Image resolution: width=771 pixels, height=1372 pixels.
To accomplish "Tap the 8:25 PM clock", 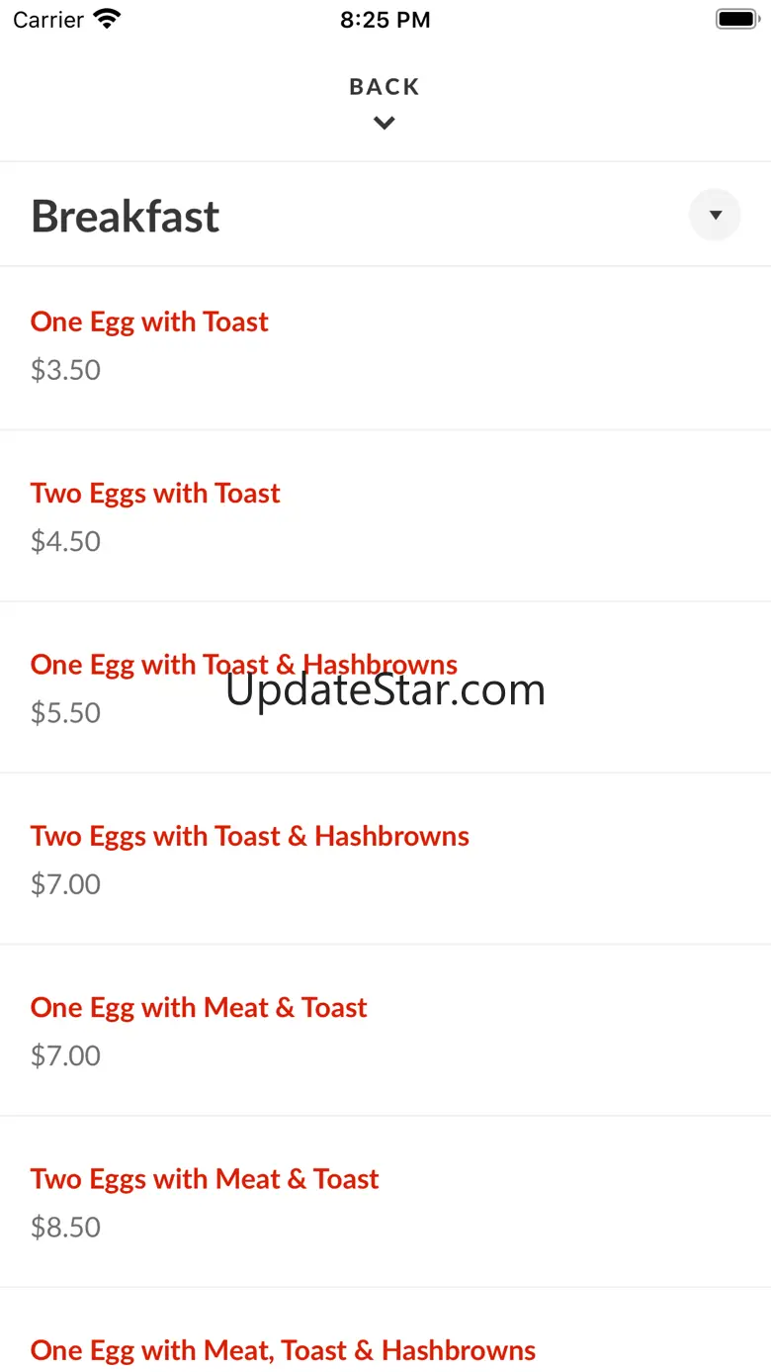I will tap(385, 20).
